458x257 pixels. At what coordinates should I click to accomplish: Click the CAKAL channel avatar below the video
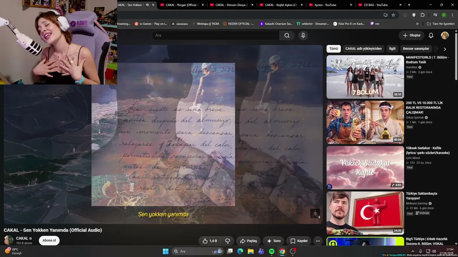9,240
